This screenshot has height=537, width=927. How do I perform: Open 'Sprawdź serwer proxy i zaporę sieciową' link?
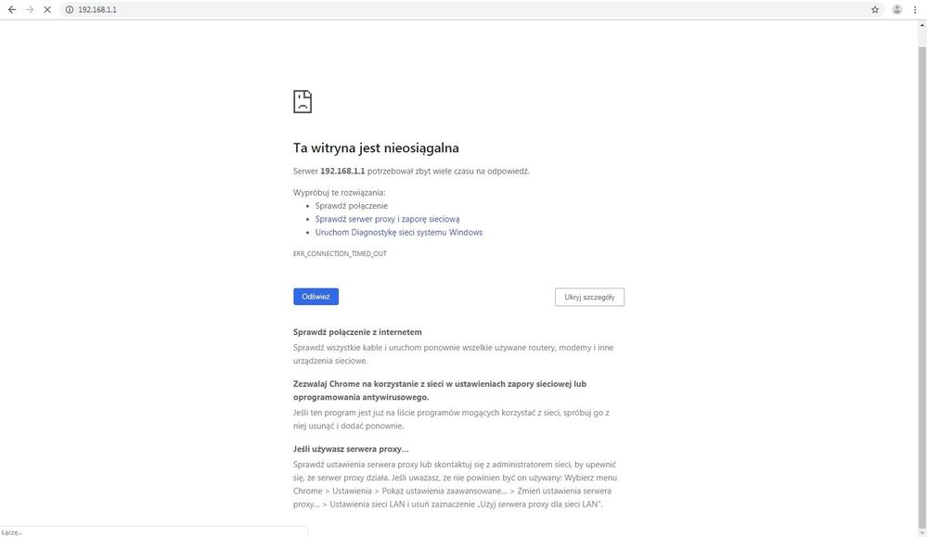point(387,219)
